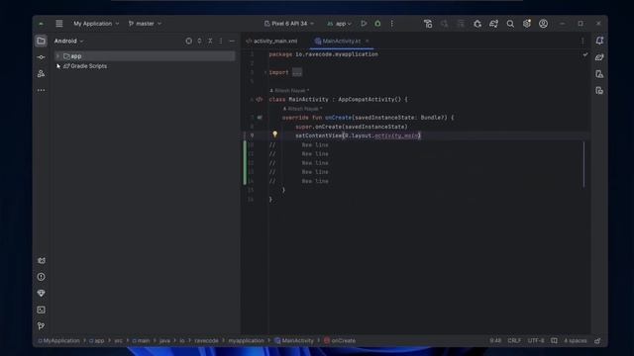Click the override gutter icon beside onCreate
This screenshot has height=356, width=634.
pyautogui.click(x=260, y=118)
